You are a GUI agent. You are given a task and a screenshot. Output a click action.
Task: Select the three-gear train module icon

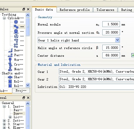tap(16, 41)
